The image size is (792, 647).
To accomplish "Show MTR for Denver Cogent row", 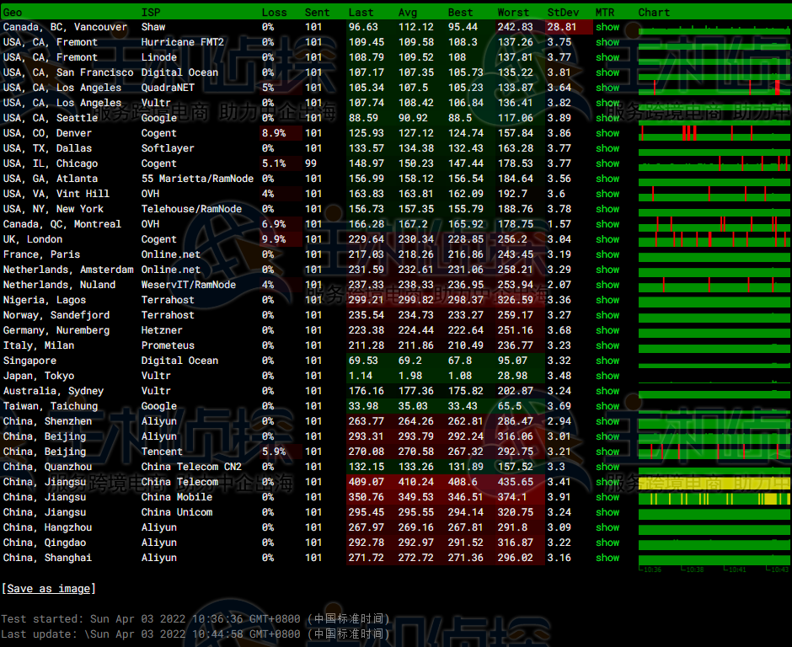I will coord(607,133).
